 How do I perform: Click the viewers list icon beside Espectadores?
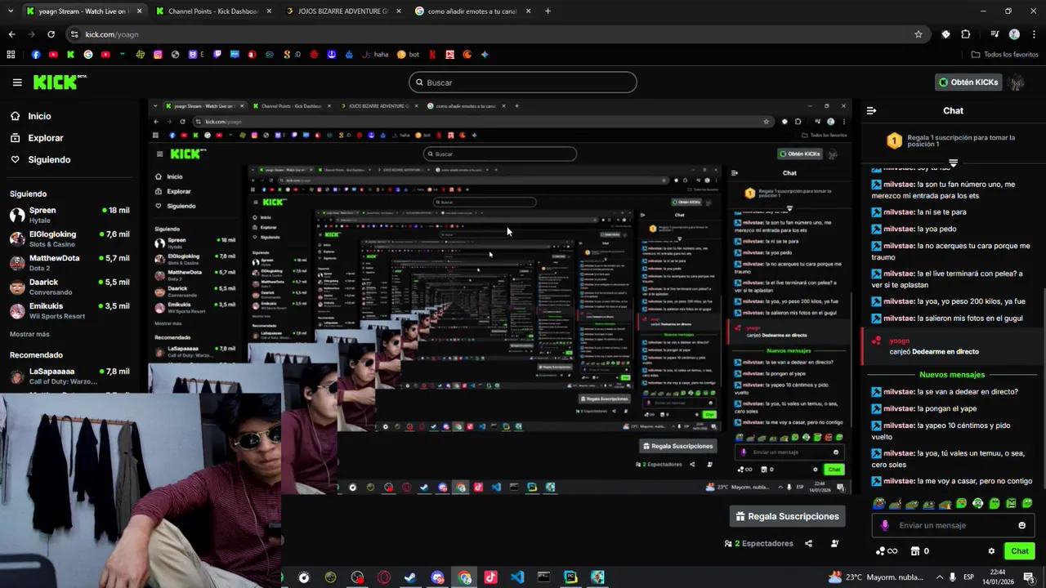pyautogui.click(x=728, y=543)
